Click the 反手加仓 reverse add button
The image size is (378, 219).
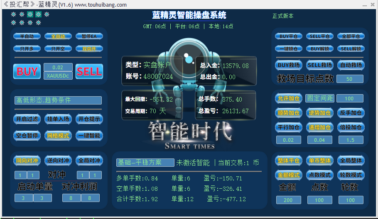pyautogui.click(x=351, y=113)
